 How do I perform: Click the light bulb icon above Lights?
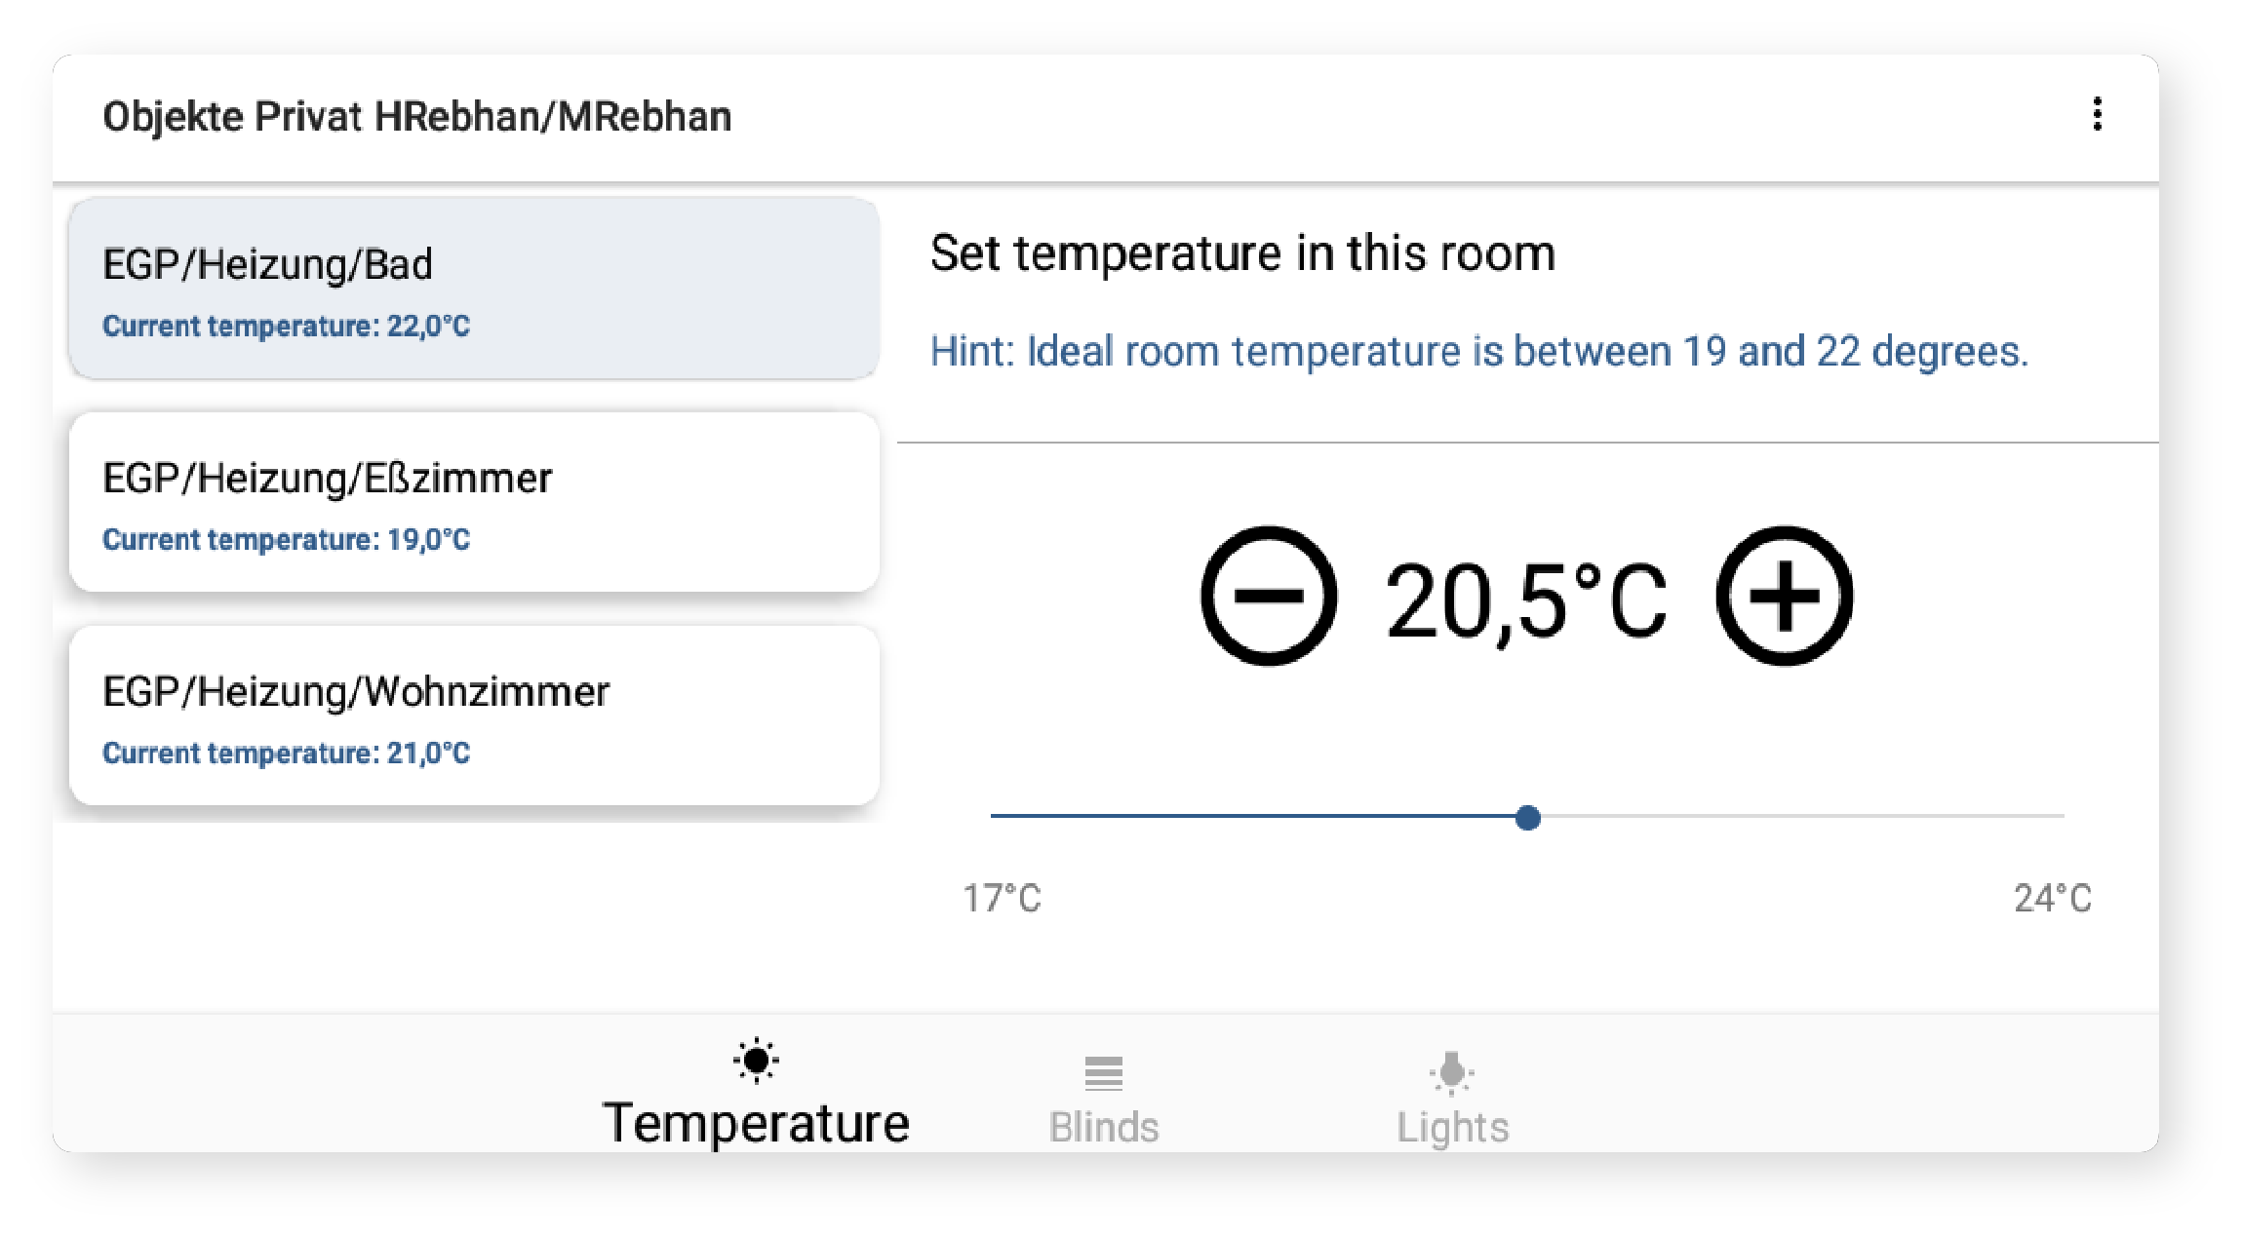coord(1451,1072)
